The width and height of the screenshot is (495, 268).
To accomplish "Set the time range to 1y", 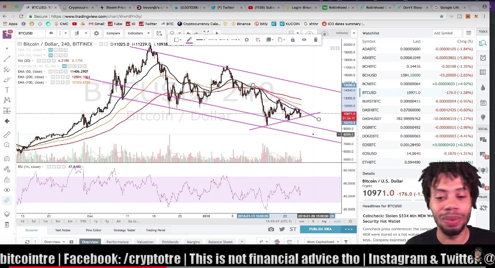I will 96,222.
